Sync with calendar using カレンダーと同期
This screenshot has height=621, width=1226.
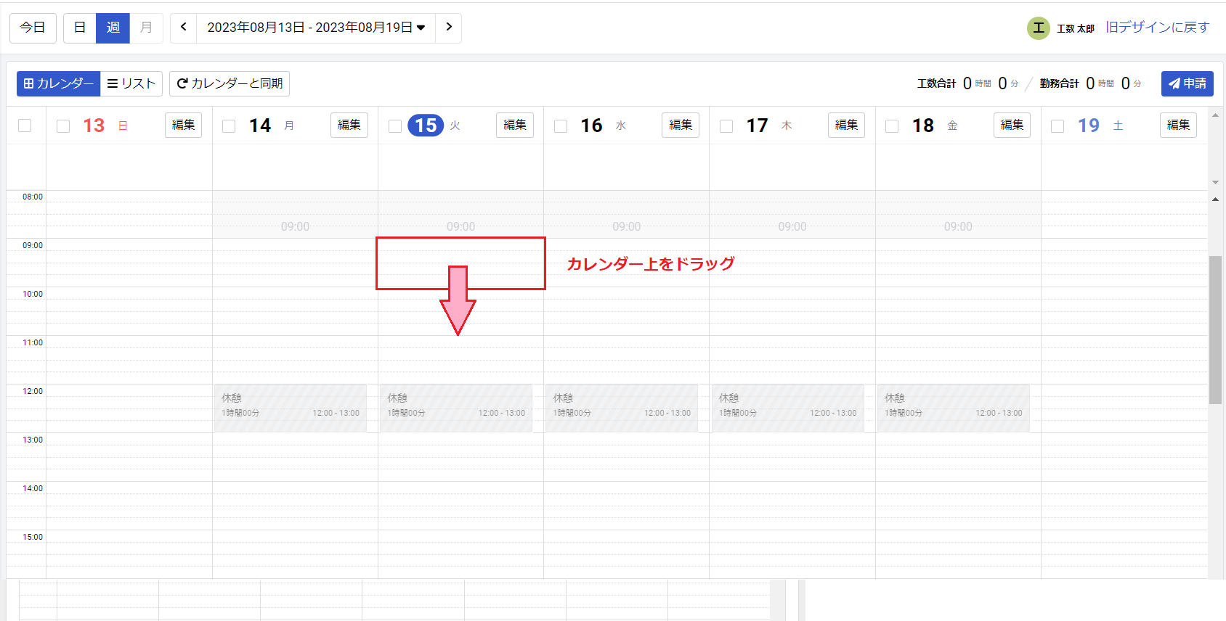point(230,83)
